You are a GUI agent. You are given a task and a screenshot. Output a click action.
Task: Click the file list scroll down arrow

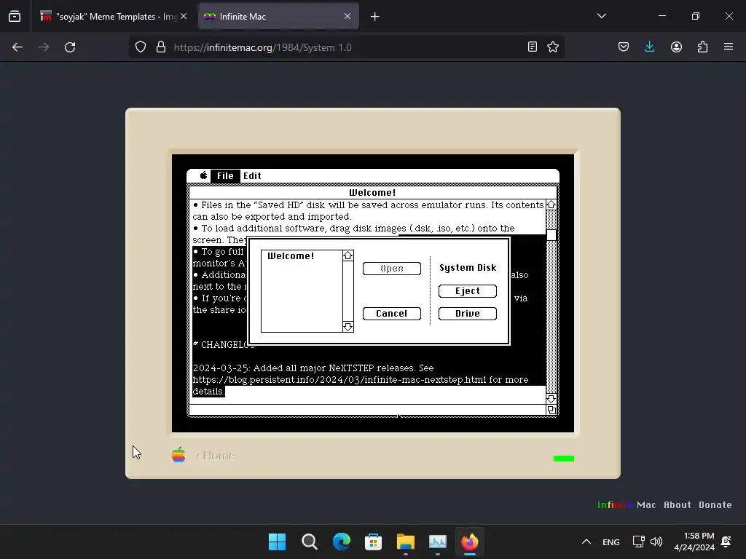pos(348,327)
